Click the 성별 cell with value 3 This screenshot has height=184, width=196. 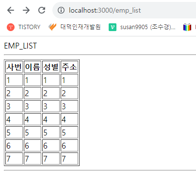click(x=51, y=106)
